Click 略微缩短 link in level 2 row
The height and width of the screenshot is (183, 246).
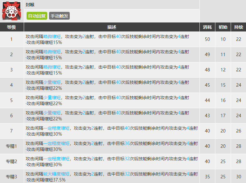click(52, 52)
